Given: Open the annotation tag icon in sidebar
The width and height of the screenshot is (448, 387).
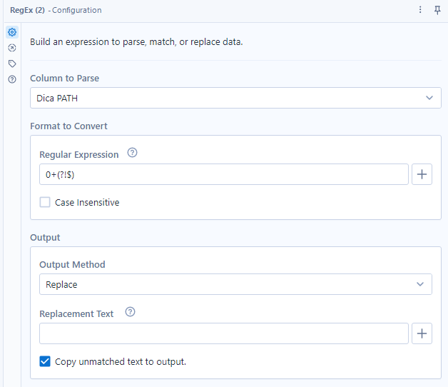Looking at the screenshot, I should [12, 64].
